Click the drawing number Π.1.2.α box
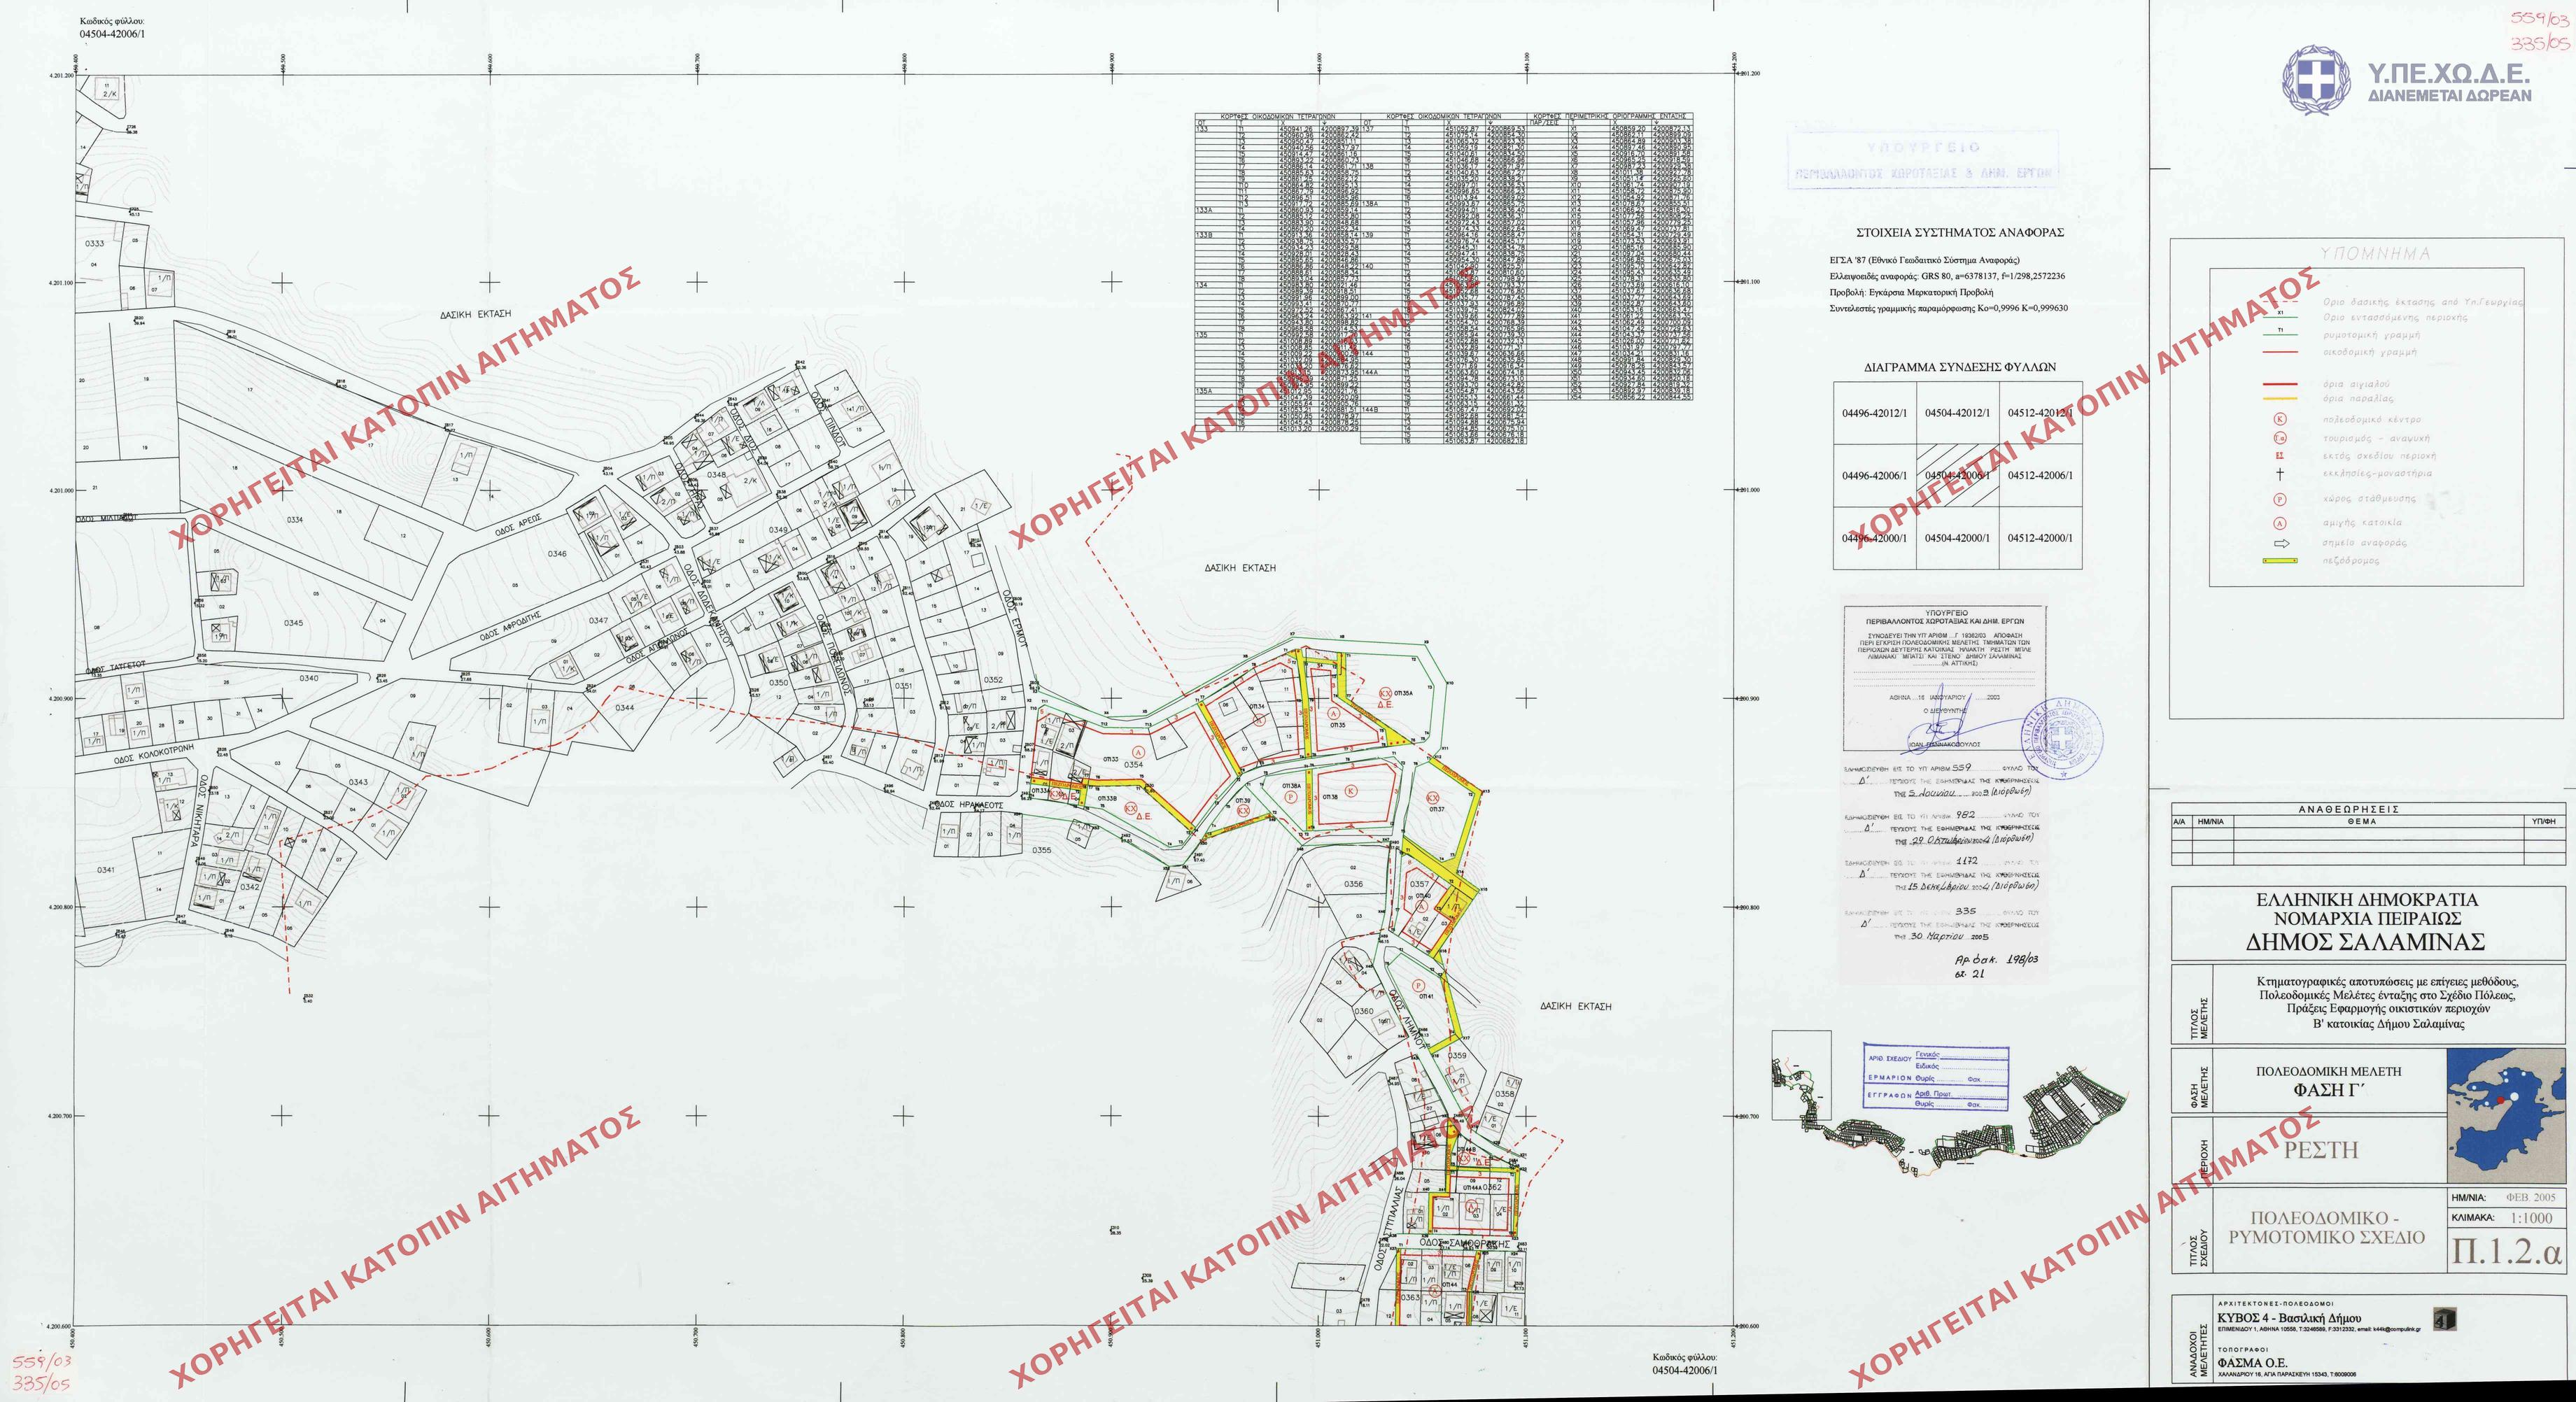 pyautogui.click(x=2507, y=1251)
